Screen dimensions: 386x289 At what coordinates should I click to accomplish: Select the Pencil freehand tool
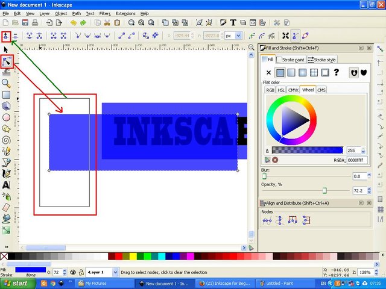point(6,151)
